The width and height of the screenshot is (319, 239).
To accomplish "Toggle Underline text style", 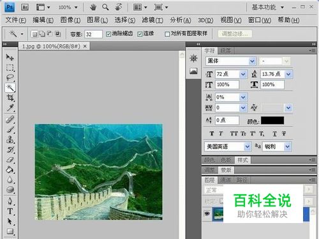I will click(274, 134).
